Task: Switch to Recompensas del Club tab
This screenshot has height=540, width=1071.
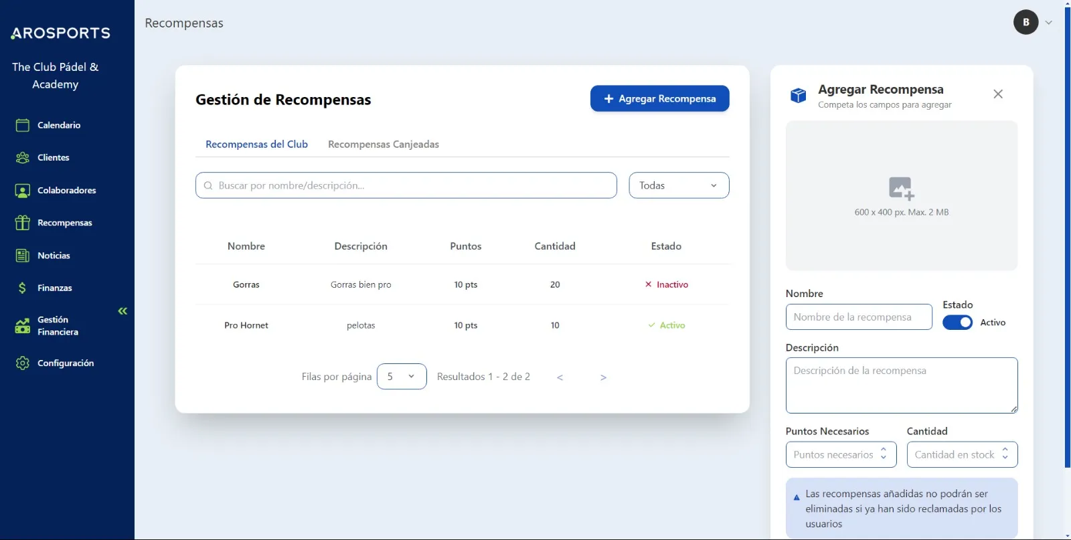Action: [256, 145]
